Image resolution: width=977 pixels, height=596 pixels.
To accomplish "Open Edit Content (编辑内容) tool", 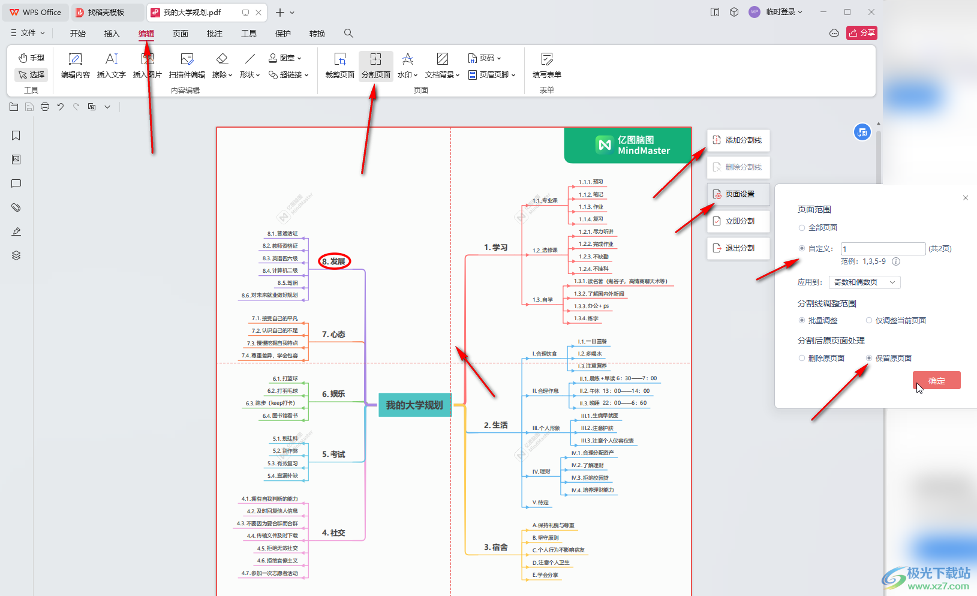I will (x=76, y=66).
